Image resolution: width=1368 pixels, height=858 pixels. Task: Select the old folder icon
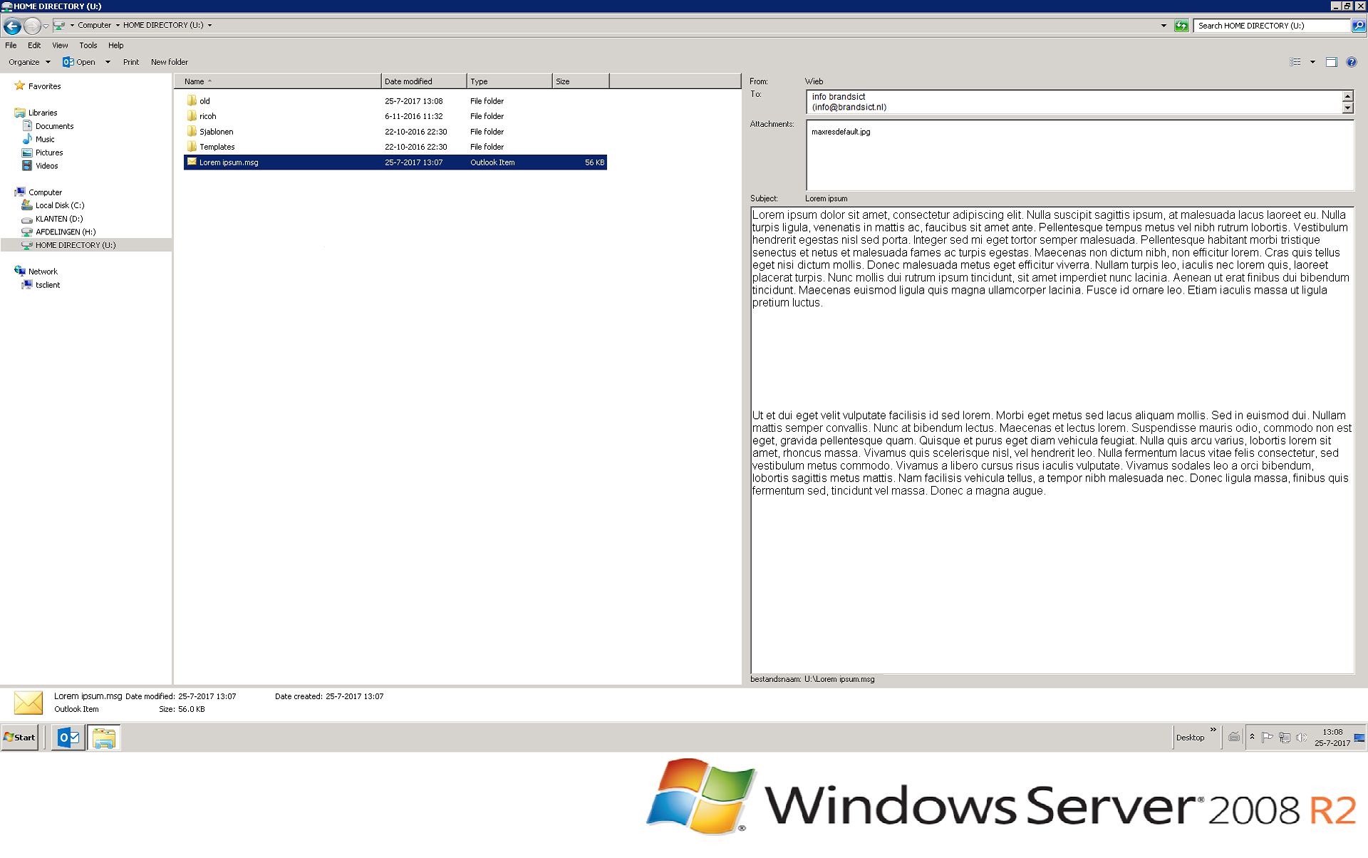(192, 100)
